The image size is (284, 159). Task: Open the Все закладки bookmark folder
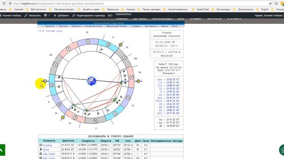(221, 9)
